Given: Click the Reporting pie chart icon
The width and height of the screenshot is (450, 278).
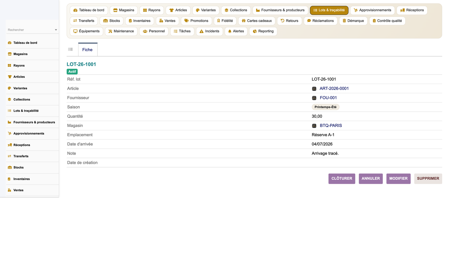Looking at the screenshot, I should pos(255,31).
